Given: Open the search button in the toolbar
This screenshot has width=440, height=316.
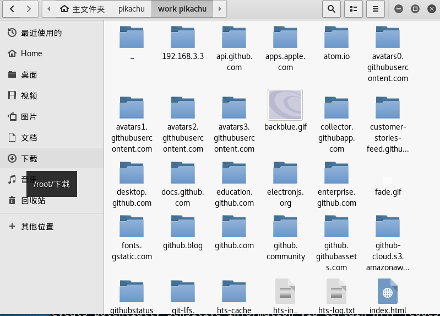Looking at the screenshot, I should (332, 9).
